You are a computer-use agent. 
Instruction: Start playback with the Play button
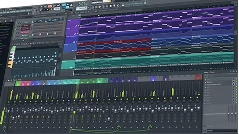(44, 10)
